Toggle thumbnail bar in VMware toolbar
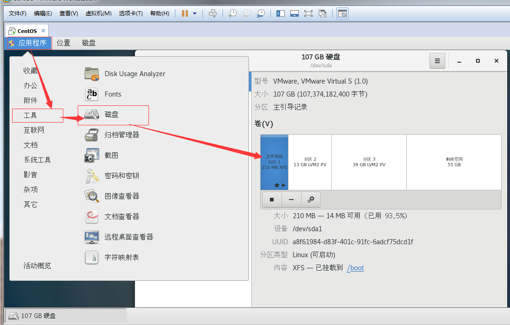This screenshot has height=325, width=510. [x=295, y=13]
